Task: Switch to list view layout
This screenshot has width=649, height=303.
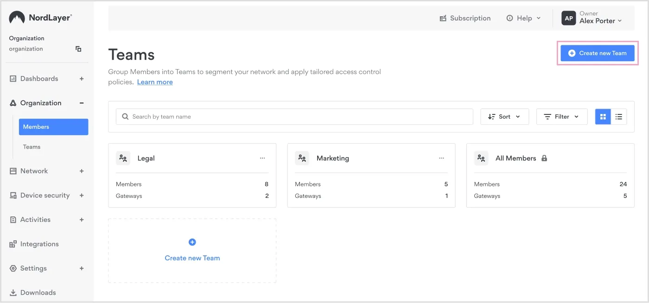Action: point(619,116)
